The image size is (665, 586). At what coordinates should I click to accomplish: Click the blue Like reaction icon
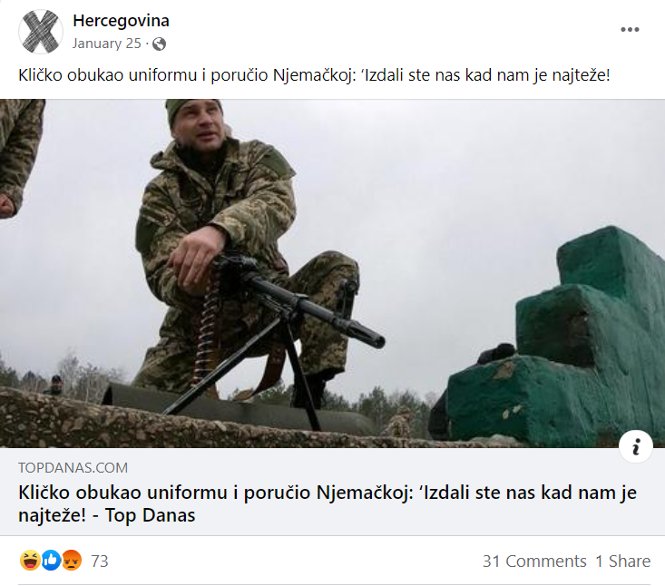[x=51, y=561]
